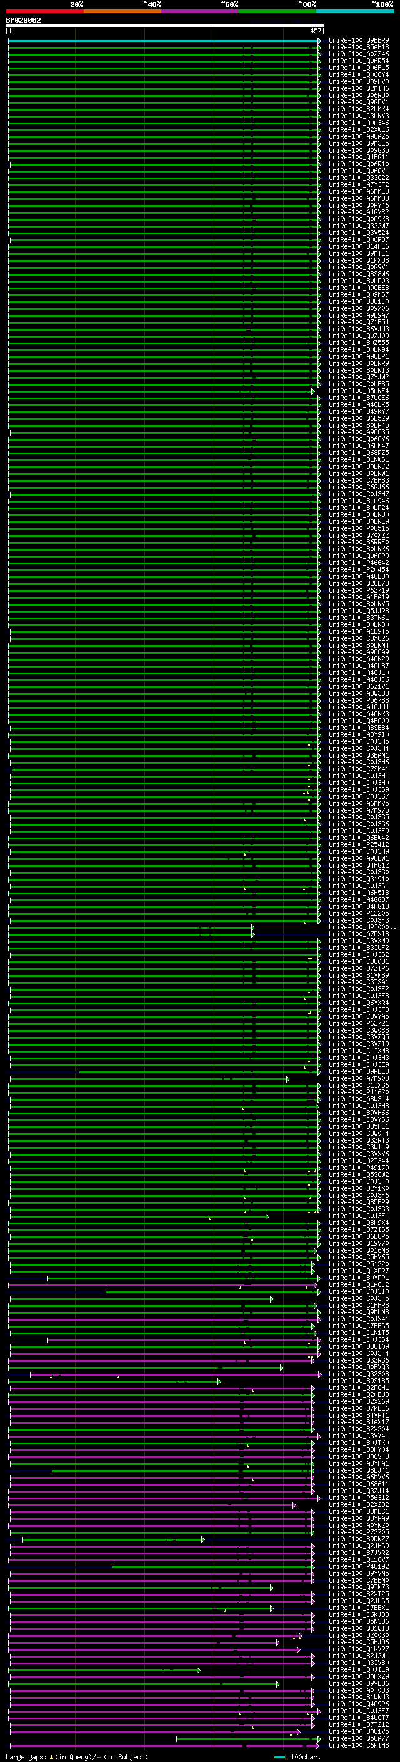Select hit UniRef100_Q06FL5
This screenshot has height=1762, width=400.
[359, 68]
